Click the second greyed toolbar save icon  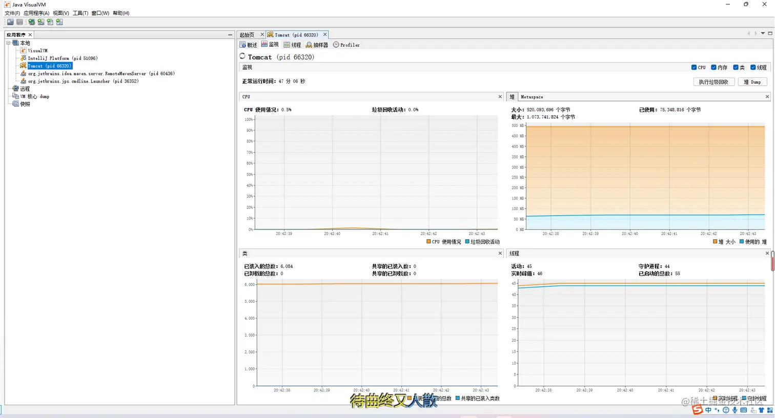(x=19, y=22)
